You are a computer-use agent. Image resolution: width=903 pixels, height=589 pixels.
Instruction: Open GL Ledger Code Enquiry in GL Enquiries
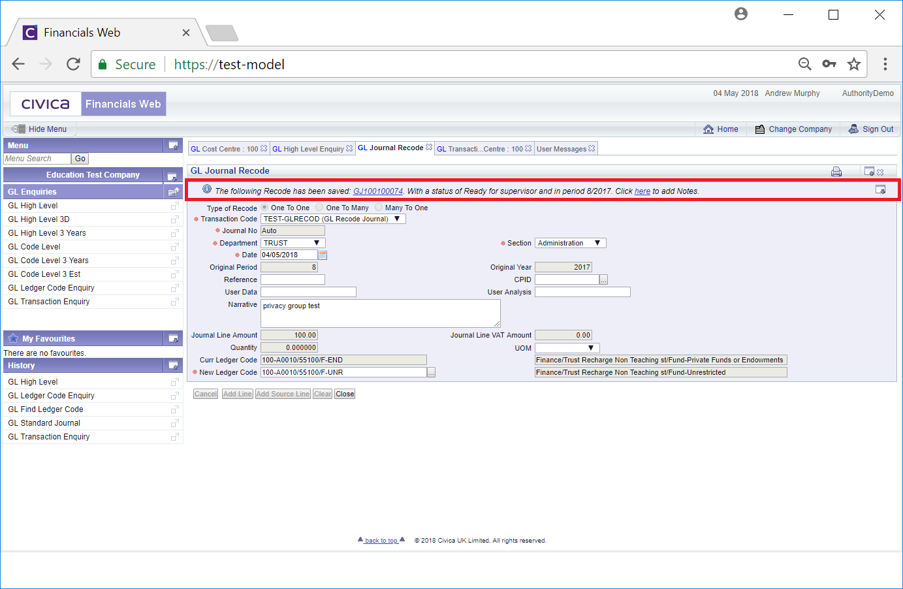pos(51,288)
